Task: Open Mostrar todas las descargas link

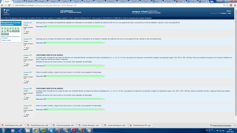Action: pos(222,125)
